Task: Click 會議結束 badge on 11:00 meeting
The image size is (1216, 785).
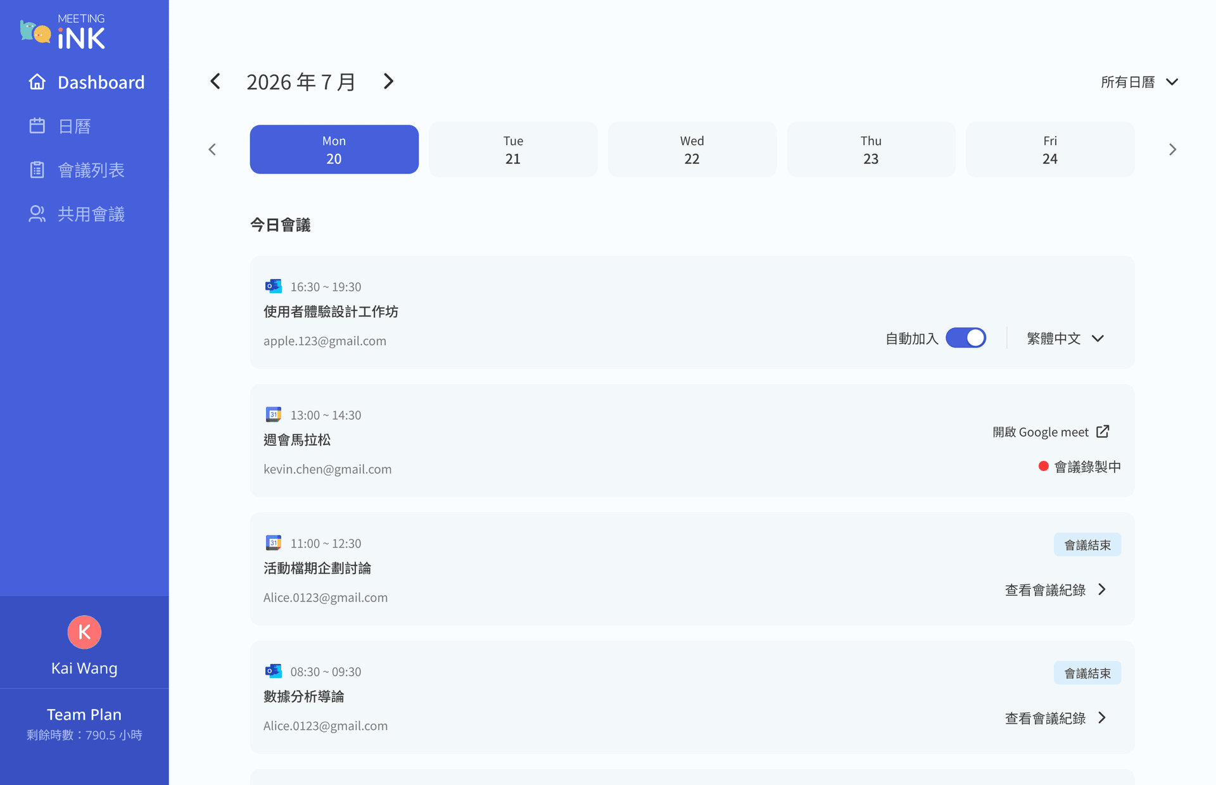Action: pos(1087,544)
